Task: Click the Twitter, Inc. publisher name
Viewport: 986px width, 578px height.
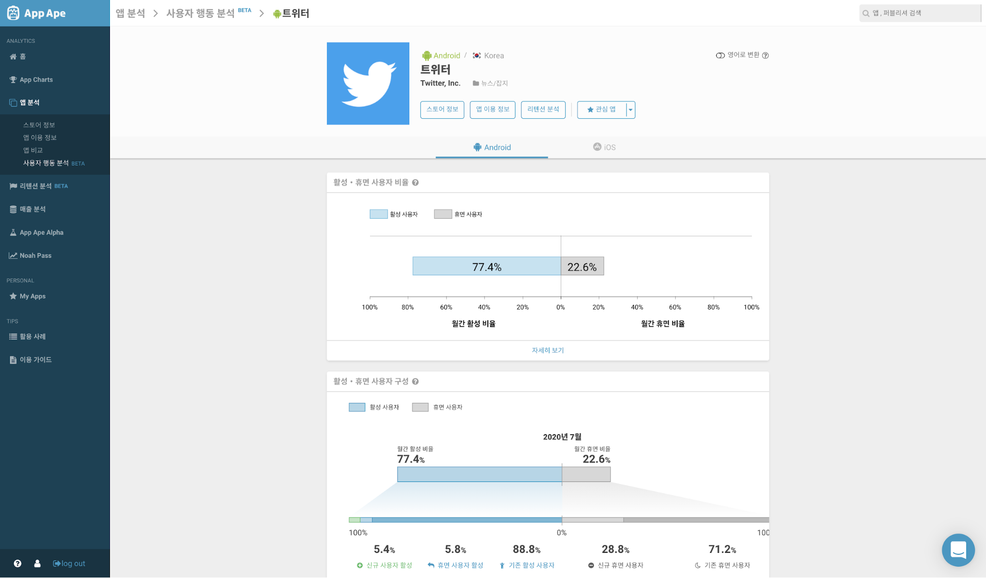Action: pyautogui.click(x=440, y=84)
